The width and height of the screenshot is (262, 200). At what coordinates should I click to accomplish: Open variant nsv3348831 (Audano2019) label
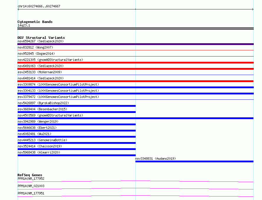click(155, 159)
